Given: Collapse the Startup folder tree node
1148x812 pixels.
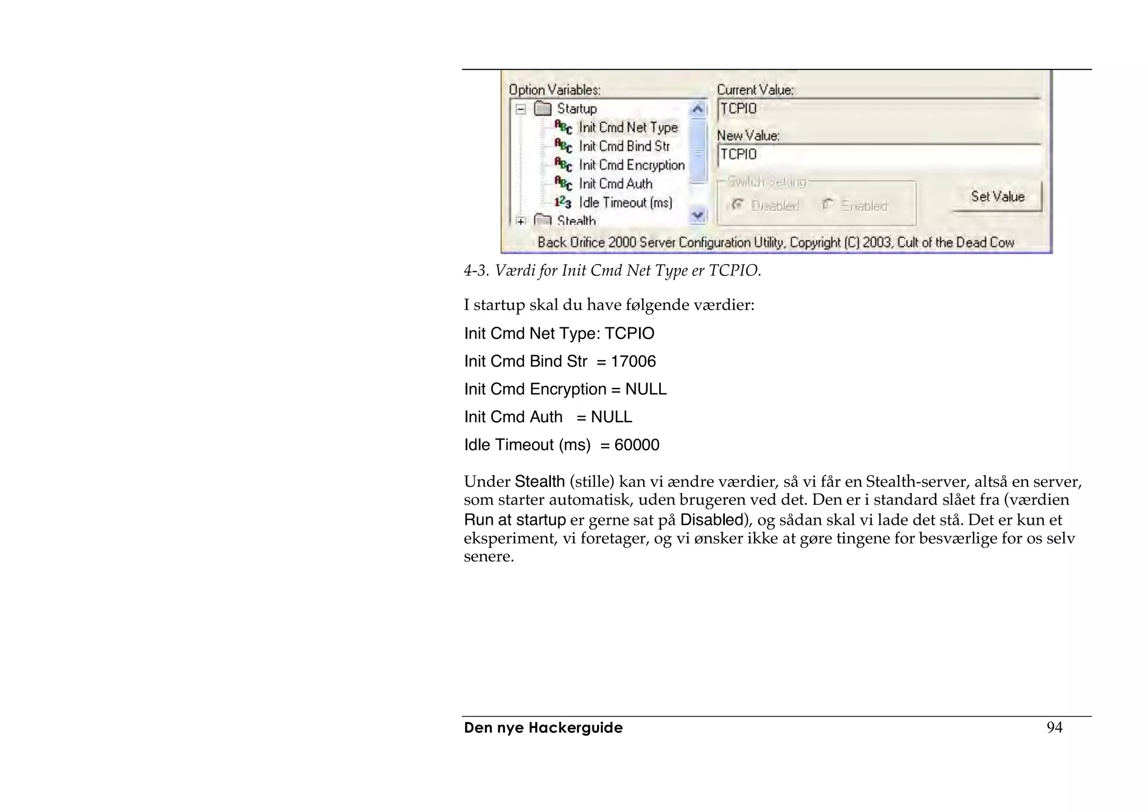Looking at the screenshot, I should click(x=521, y=109).
